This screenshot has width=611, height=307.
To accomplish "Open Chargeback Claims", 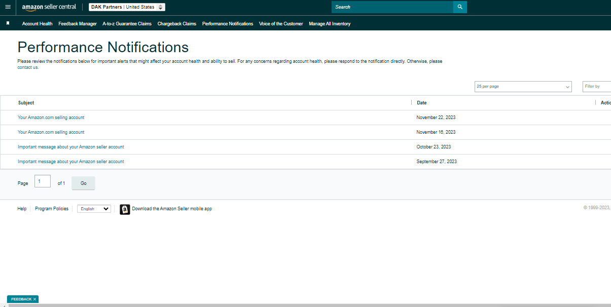I will click(x=177, y=24).
